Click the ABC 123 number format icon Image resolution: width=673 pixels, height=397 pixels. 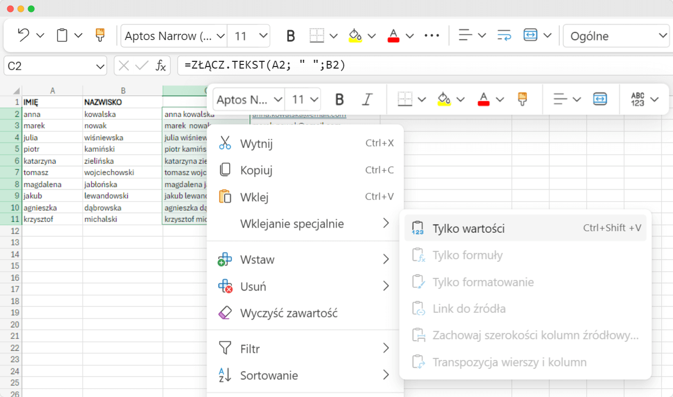[x=638, y=99]
